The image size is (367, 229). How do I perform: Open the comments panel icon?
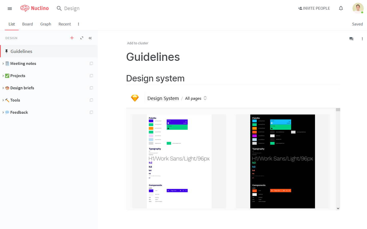351,39
